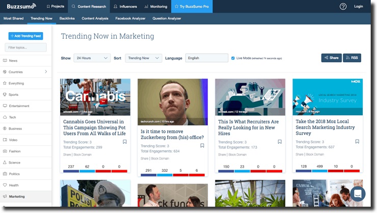Click the Science flask icon in sidebar
This screenshot has height=213, width=377.
tap(5, 163)
